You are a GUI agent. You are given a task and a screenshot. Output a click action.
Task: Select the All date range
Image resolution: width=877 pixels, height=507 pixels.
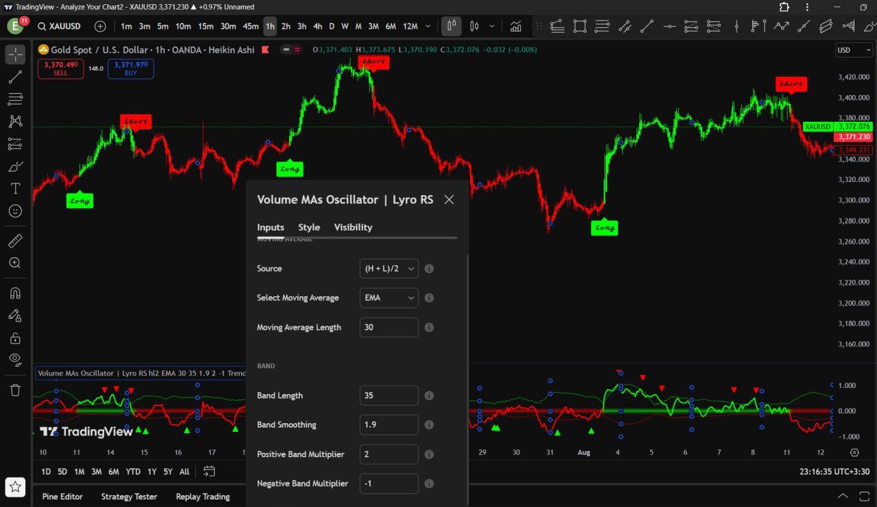coord(184,471)
